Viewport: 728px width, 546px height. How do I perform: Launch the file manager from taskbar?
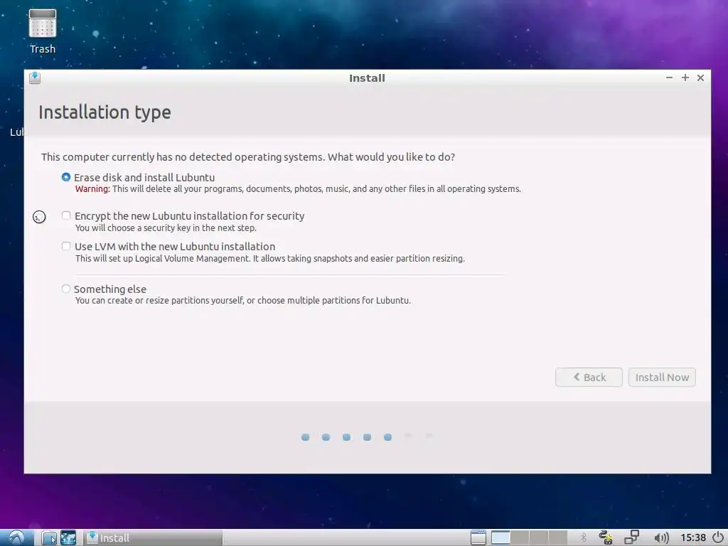click(49, 537)
